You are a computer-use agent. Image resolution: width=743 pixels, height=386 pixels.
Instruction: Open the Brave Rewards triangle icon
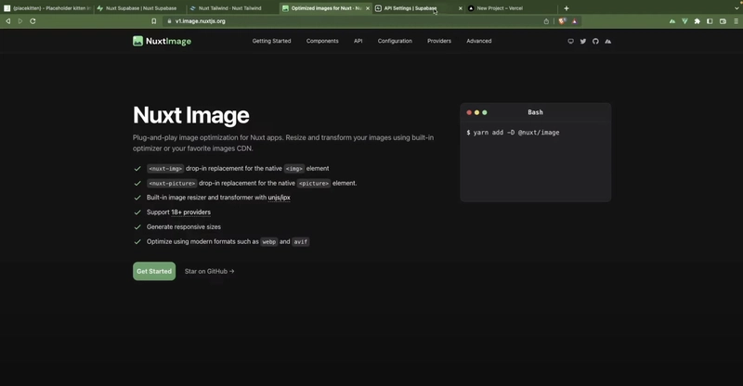[574, 20]
